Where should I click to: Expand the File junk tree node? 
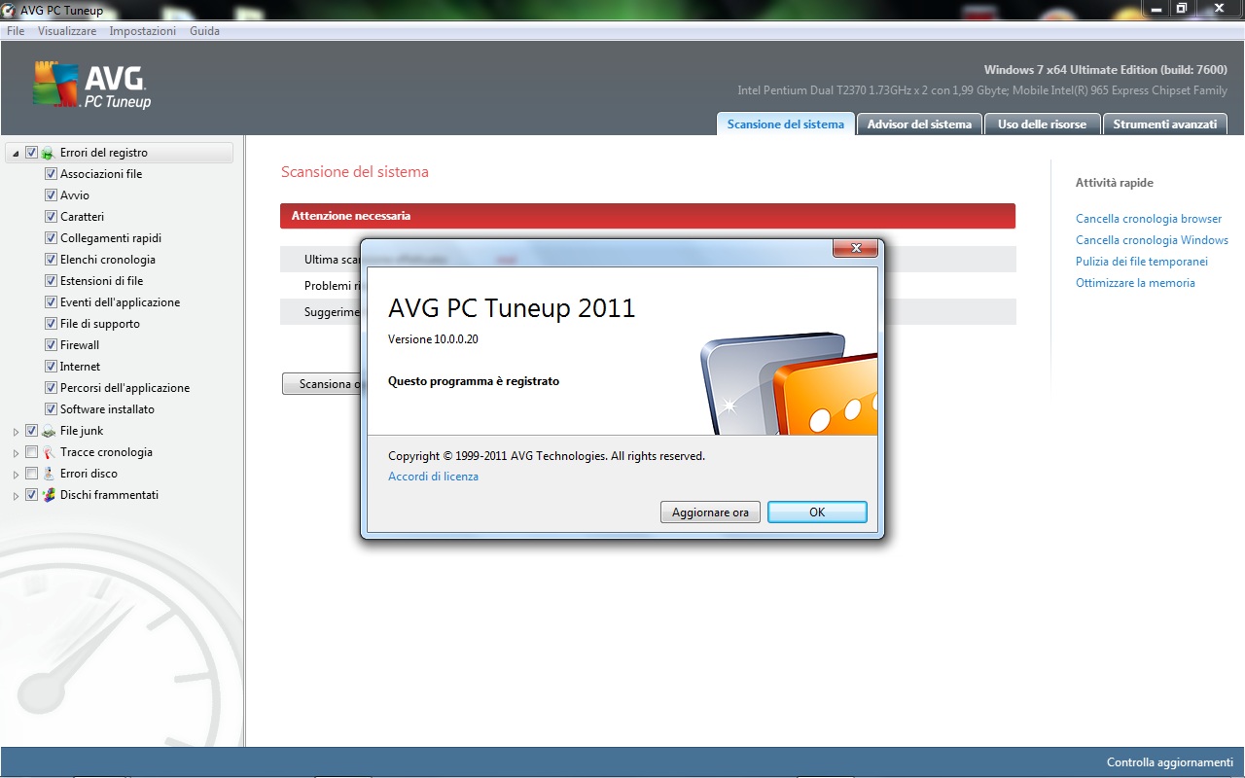click(x=16, y=431)
